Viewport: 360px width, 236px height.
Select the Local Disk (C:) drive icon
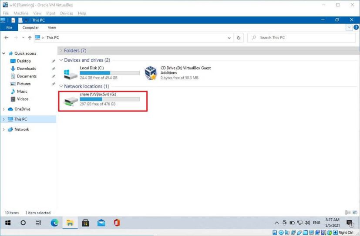tap(71, 74)
